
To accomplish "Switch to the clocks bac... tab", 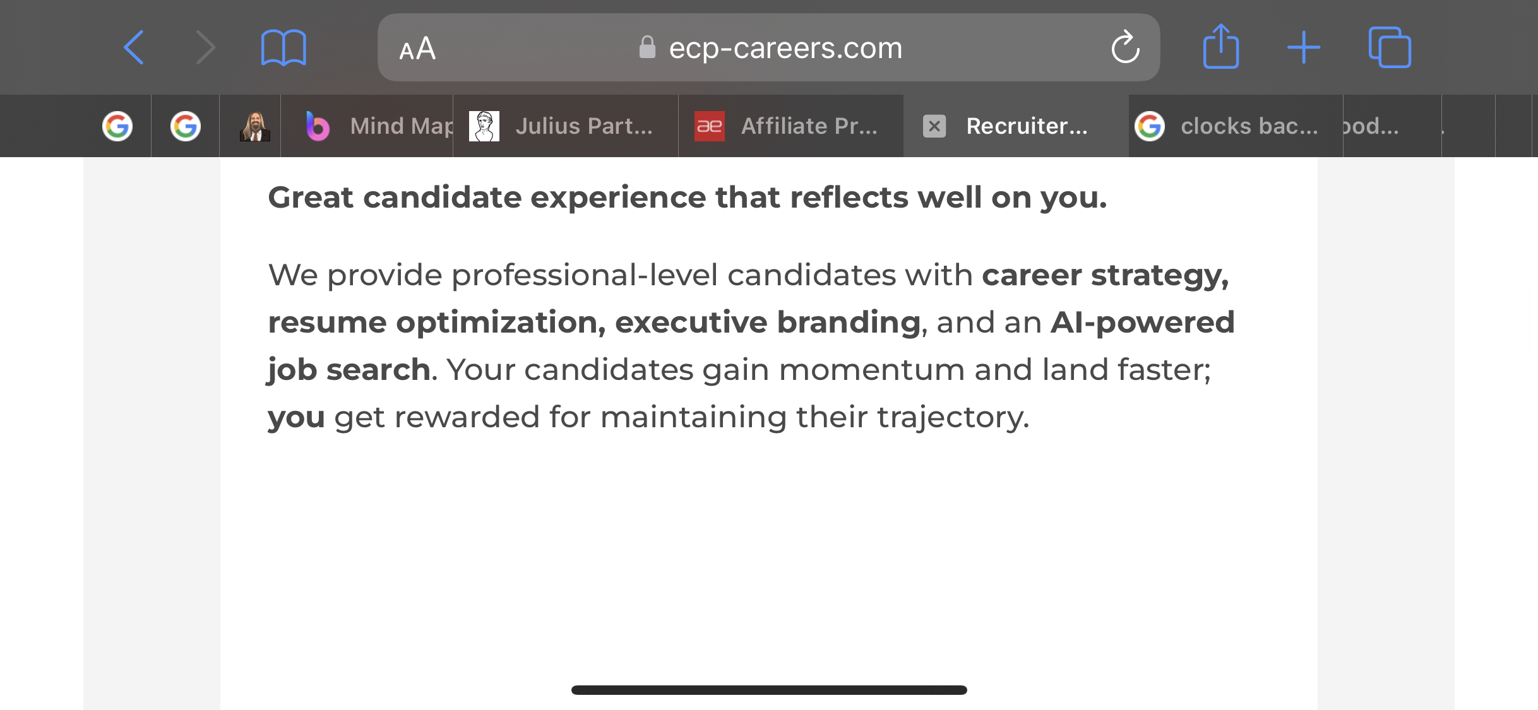I will 1236,126.
